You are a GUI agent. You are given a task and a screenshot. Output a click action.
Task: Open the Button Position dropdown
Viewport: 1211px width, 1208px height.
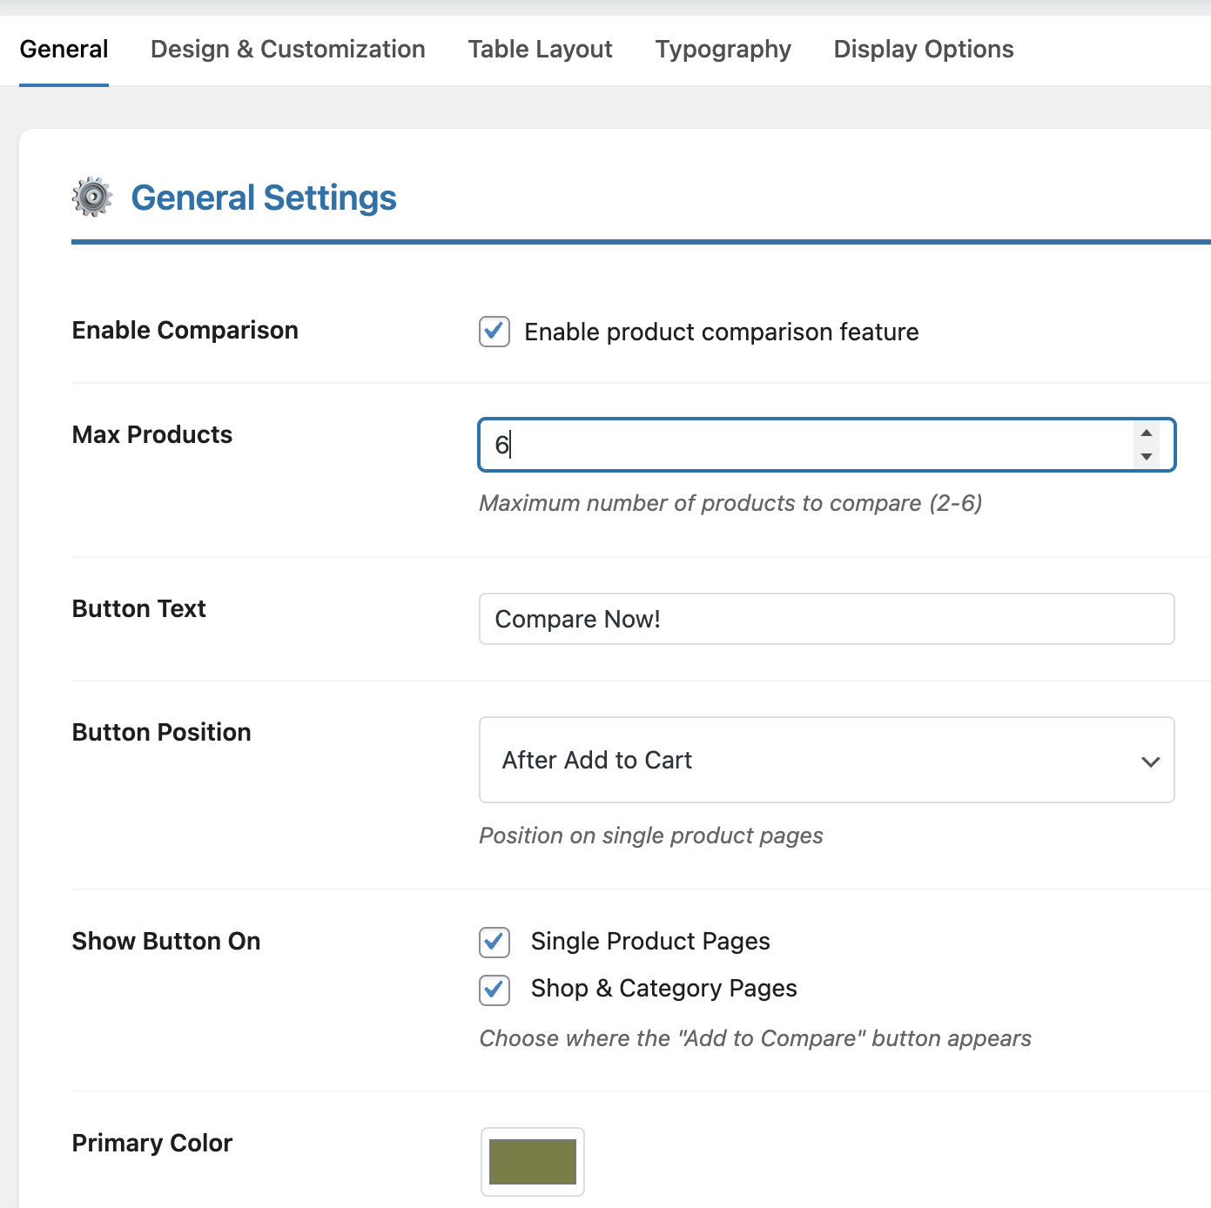pos(826,760)
